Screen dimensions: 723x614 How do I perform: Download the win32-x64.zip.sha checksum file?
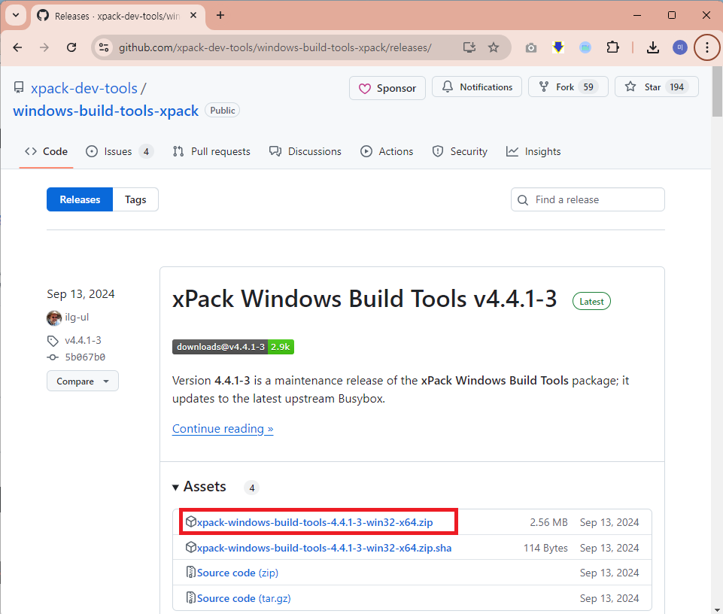[x=324, y=548]
